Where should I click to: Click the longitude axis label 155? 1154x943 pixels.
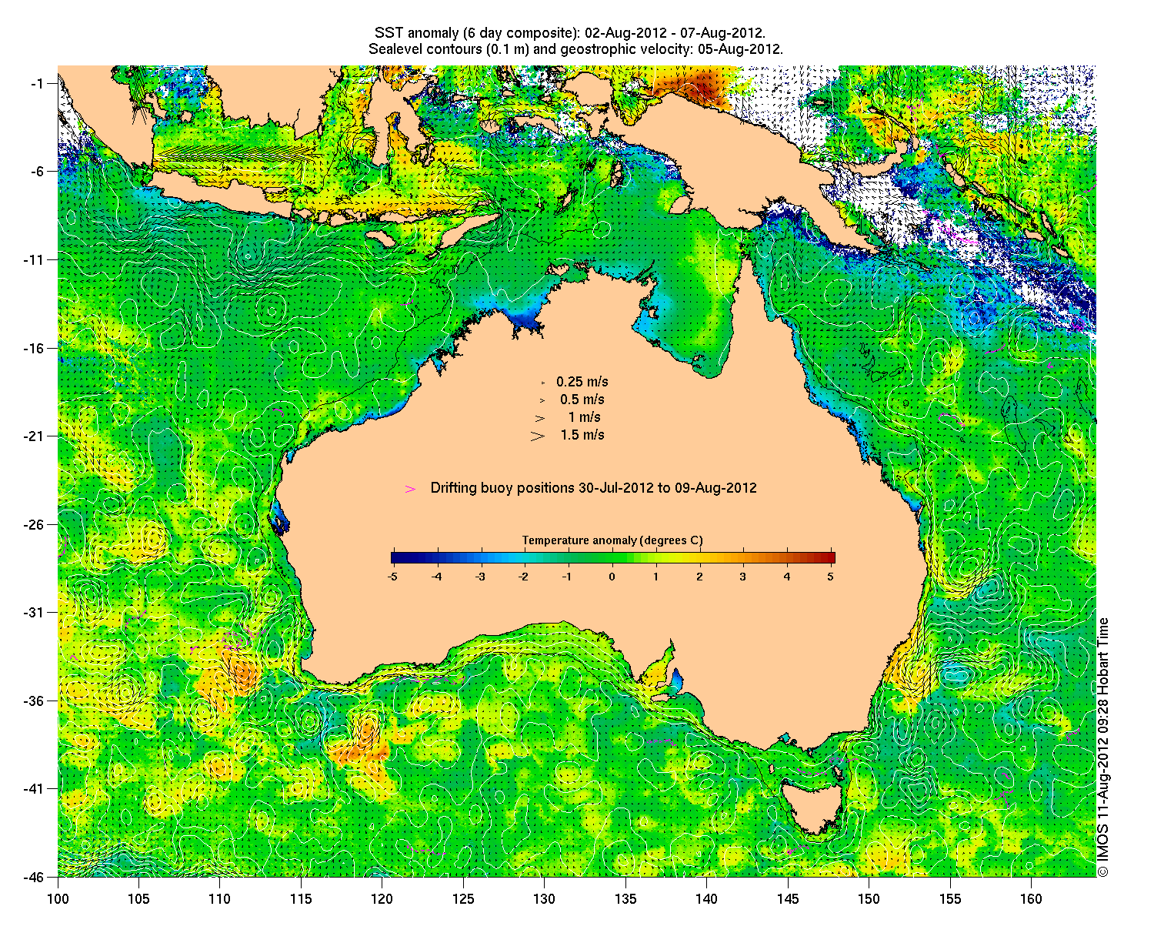tap(950, 898)
